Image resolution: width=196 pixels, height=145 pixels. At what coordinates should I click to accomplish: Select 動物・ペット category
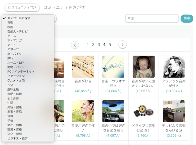(x=28, y=67)
